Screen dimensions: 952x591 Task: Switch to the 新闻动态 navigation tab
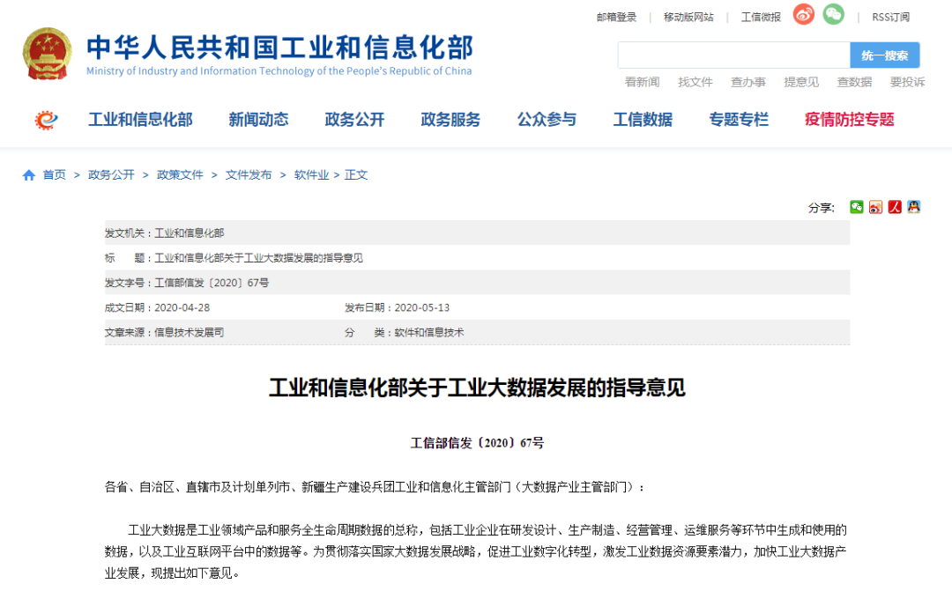[258, 120]
